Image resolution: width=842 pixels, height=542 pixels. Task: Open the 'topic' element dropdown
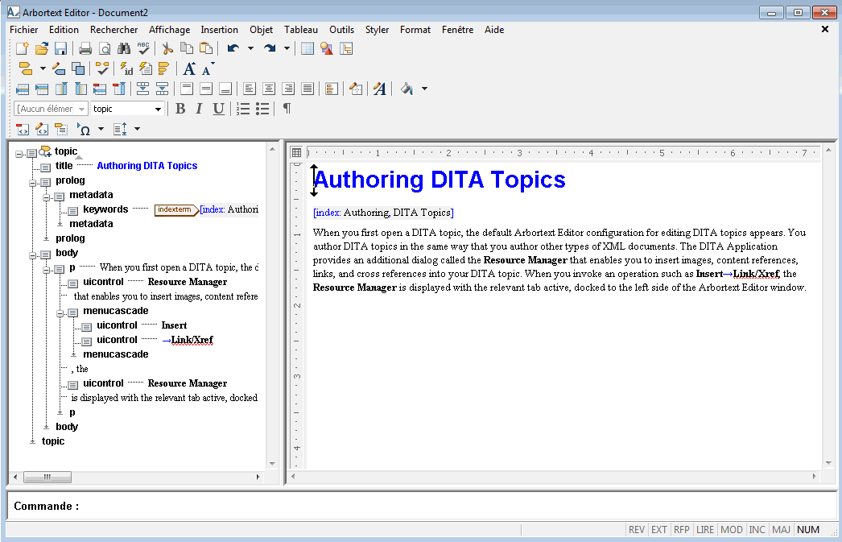(x=158, y=109)
